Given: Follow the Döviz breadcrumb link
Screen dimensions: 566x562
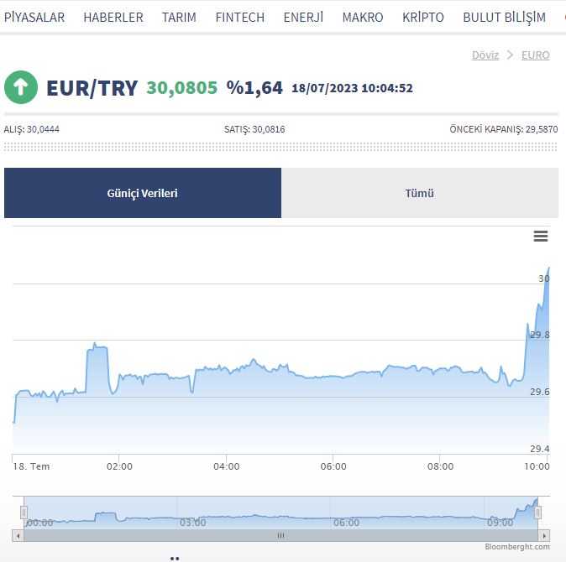Looking at the screenshot, I should click(x=485, y=55).
